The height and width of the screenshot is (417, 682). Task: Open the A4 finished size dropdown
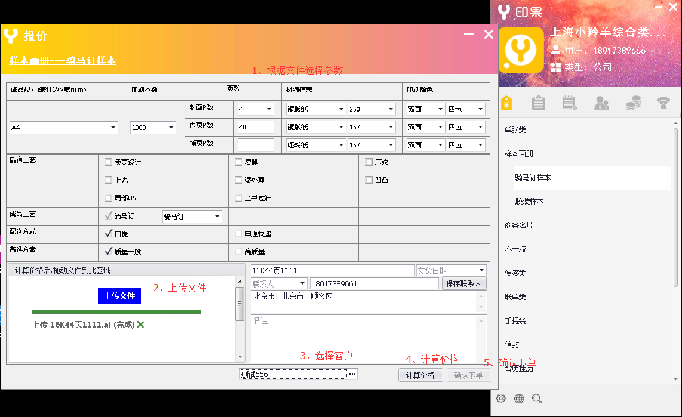113,128
